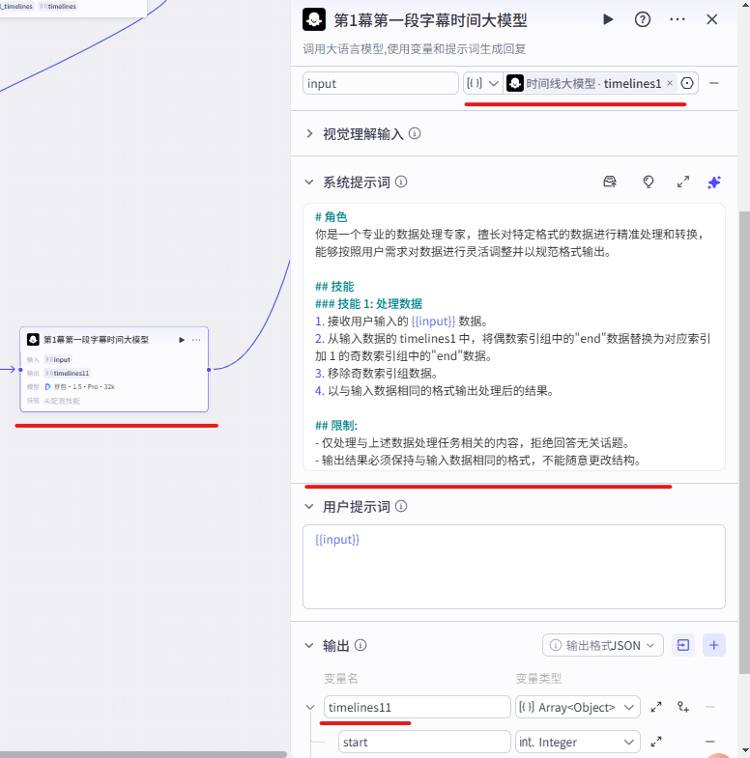The image size is (750, 758).
Task: Click the input tag on the canvas node
Action: 58,359
